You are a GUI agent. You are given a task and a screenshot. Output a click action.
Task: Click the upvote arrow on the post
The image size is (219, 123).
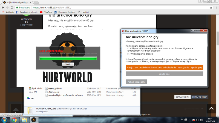point(16,109)
